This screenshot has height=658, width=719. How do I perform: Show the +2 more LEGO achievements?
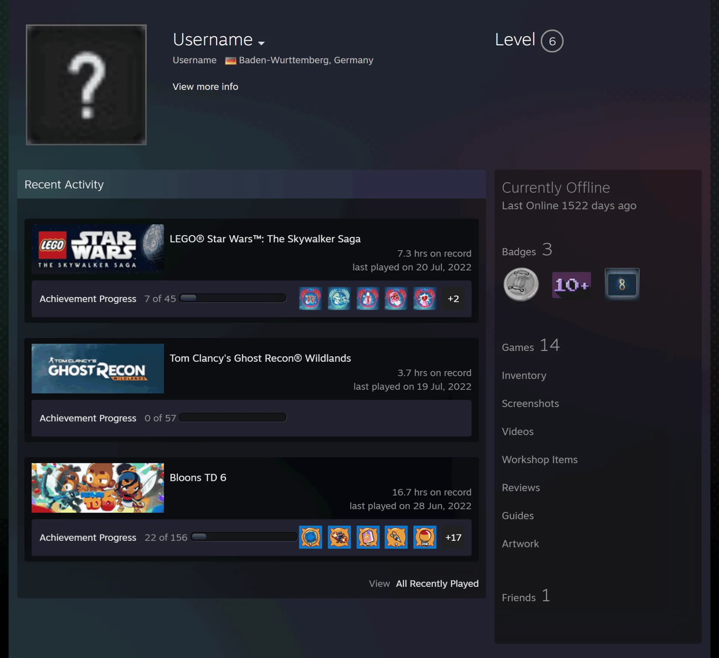click(453, 299)
